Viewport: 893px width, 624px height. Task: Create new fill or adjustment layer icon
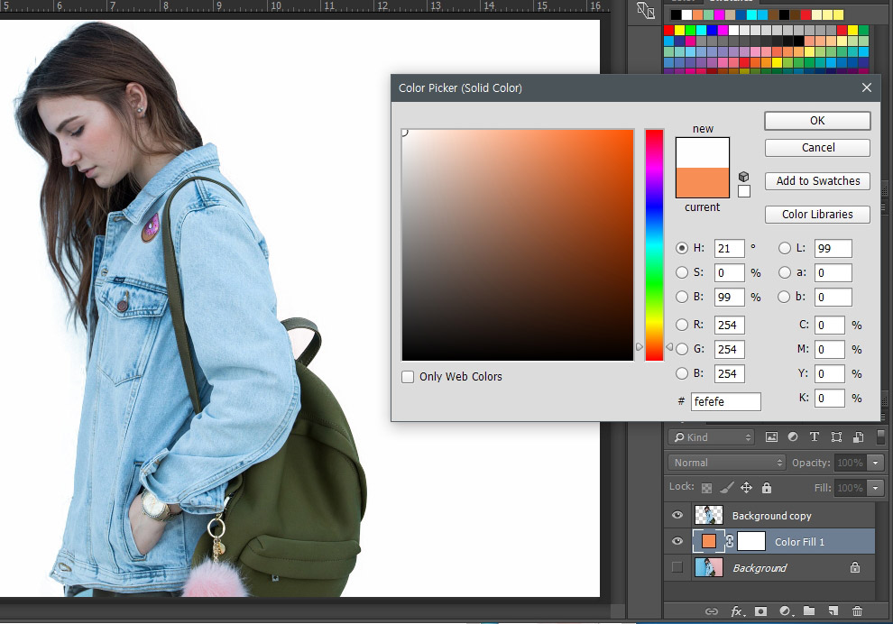click(785, 610)
